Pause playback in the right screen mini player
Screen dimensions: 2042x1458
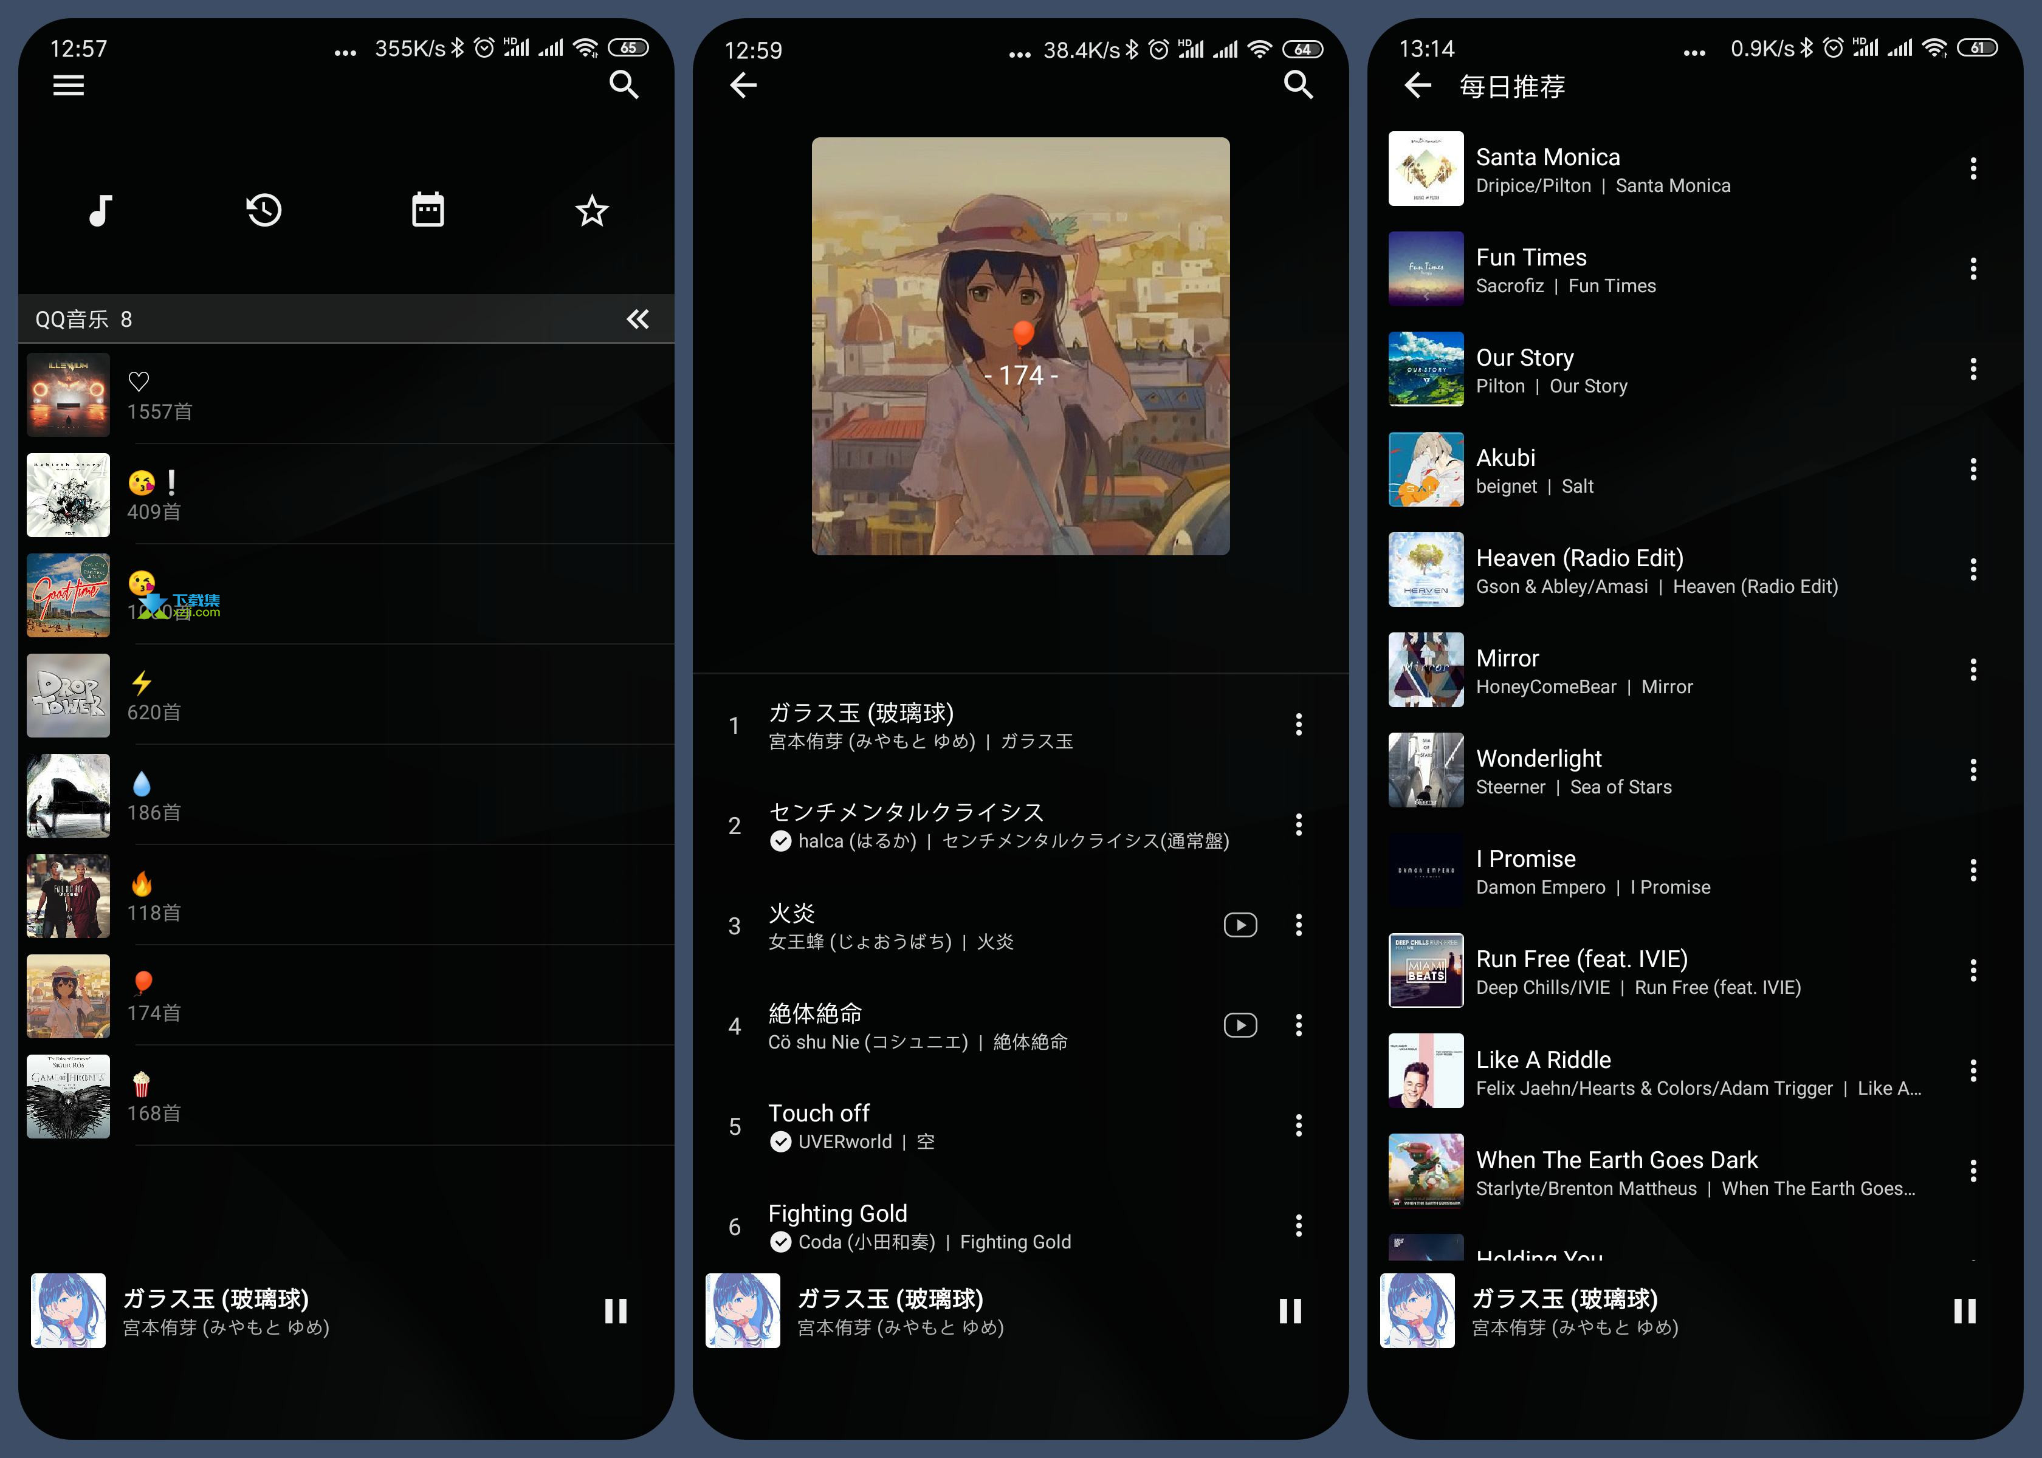pyautogui.click(x=1965, y=1311)
